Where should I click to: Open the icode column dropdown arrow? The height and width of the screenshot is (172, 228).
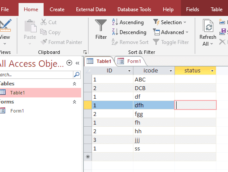pos(171,71)
